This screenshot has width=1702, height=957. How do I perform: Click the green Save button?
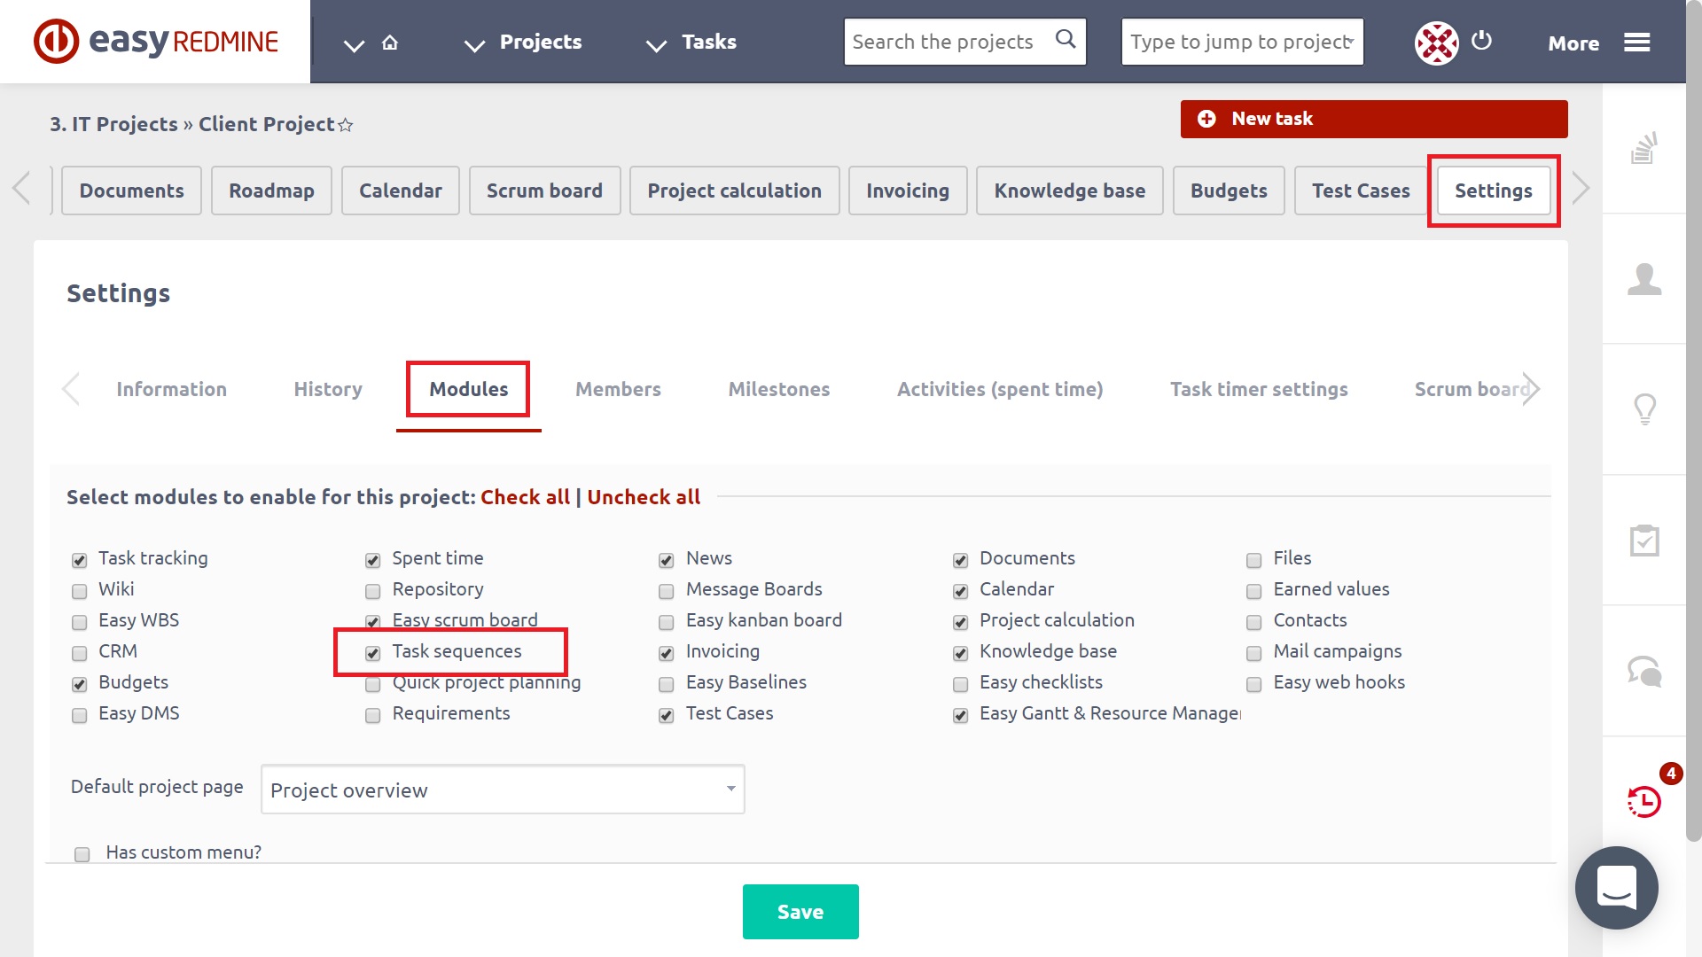point(800,912)
